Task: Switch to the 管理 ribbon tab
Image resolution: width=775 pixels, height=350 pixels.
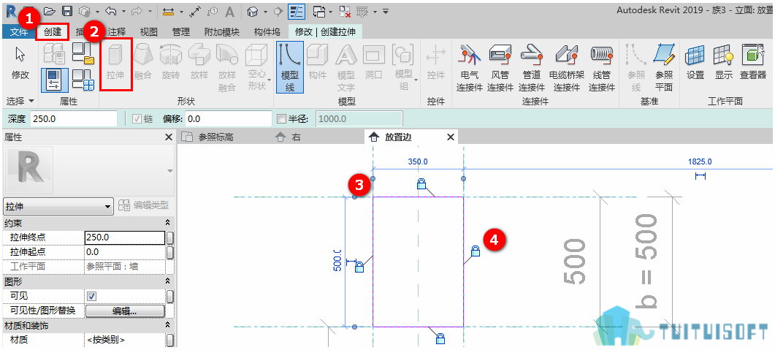Action: point(181,32)
